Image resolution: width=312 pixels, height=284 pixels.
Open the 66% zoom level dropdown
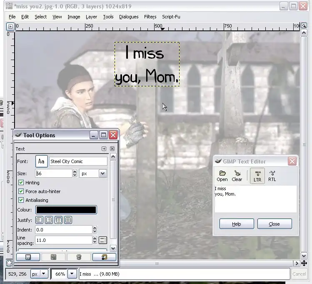click(x=72, y=274)
